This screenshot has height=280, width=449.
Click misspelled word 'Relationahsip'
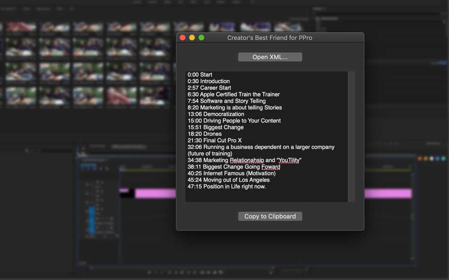tap(247, 160)
